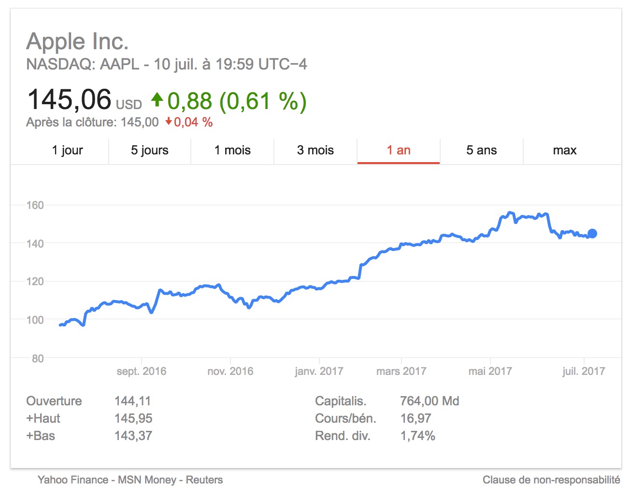Click the red after-hours down arrow

[x=168, y=122]
